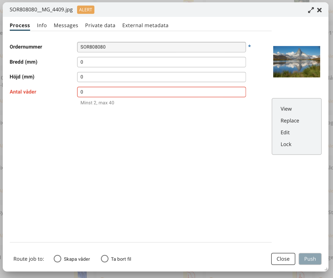Select the Ta bort fil radio option
Viewport: 333px width, 278px height.
[x=105, y=259]
